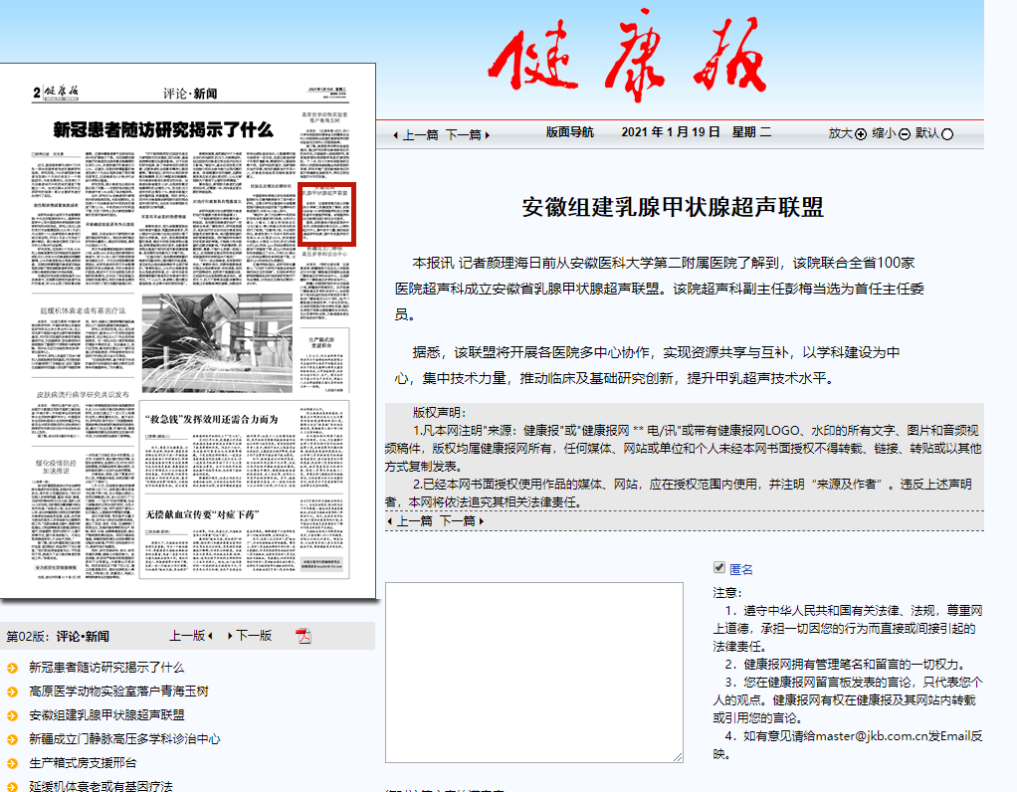
Task: Go to previous page with 上一版
Action: (x=189, y=636)
